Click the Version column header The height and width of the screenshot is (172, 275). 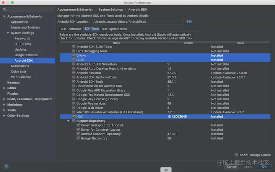pyautogui.click(x=188, y=43)
